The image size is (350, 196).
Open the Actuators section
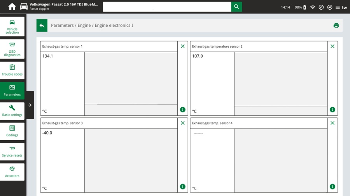pos(12,172)
